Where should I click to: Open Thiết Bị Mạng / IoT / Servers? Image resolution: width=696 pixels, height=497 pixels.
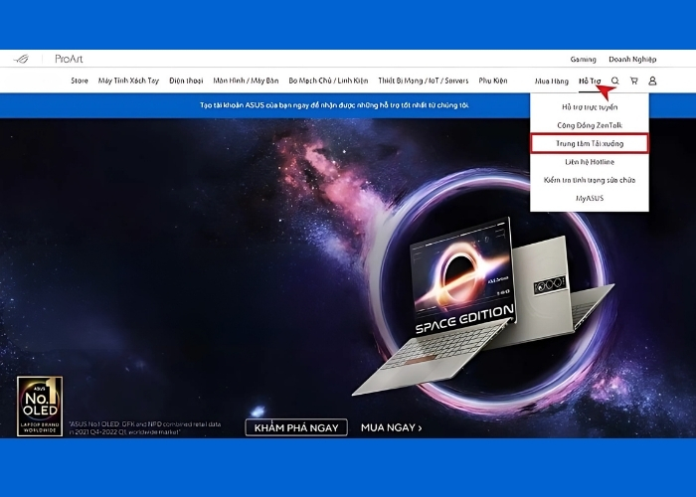[x=424, y=81]
